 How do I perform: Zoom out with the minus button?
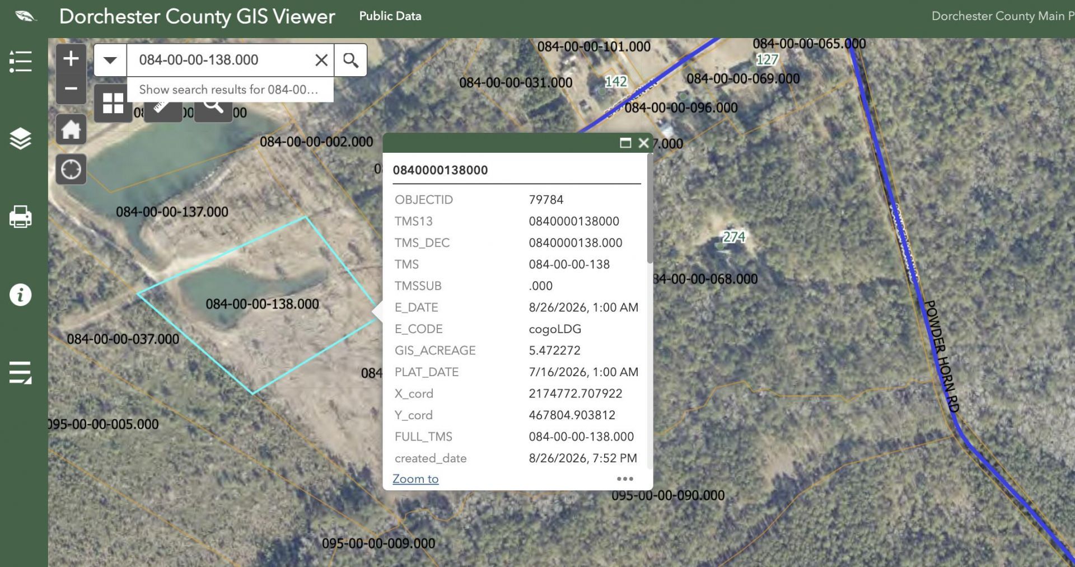click(x=71, y=88)
